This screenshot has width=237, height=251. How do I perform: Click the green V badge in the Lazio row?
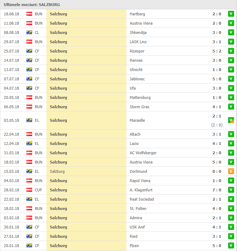click(231, 144)
